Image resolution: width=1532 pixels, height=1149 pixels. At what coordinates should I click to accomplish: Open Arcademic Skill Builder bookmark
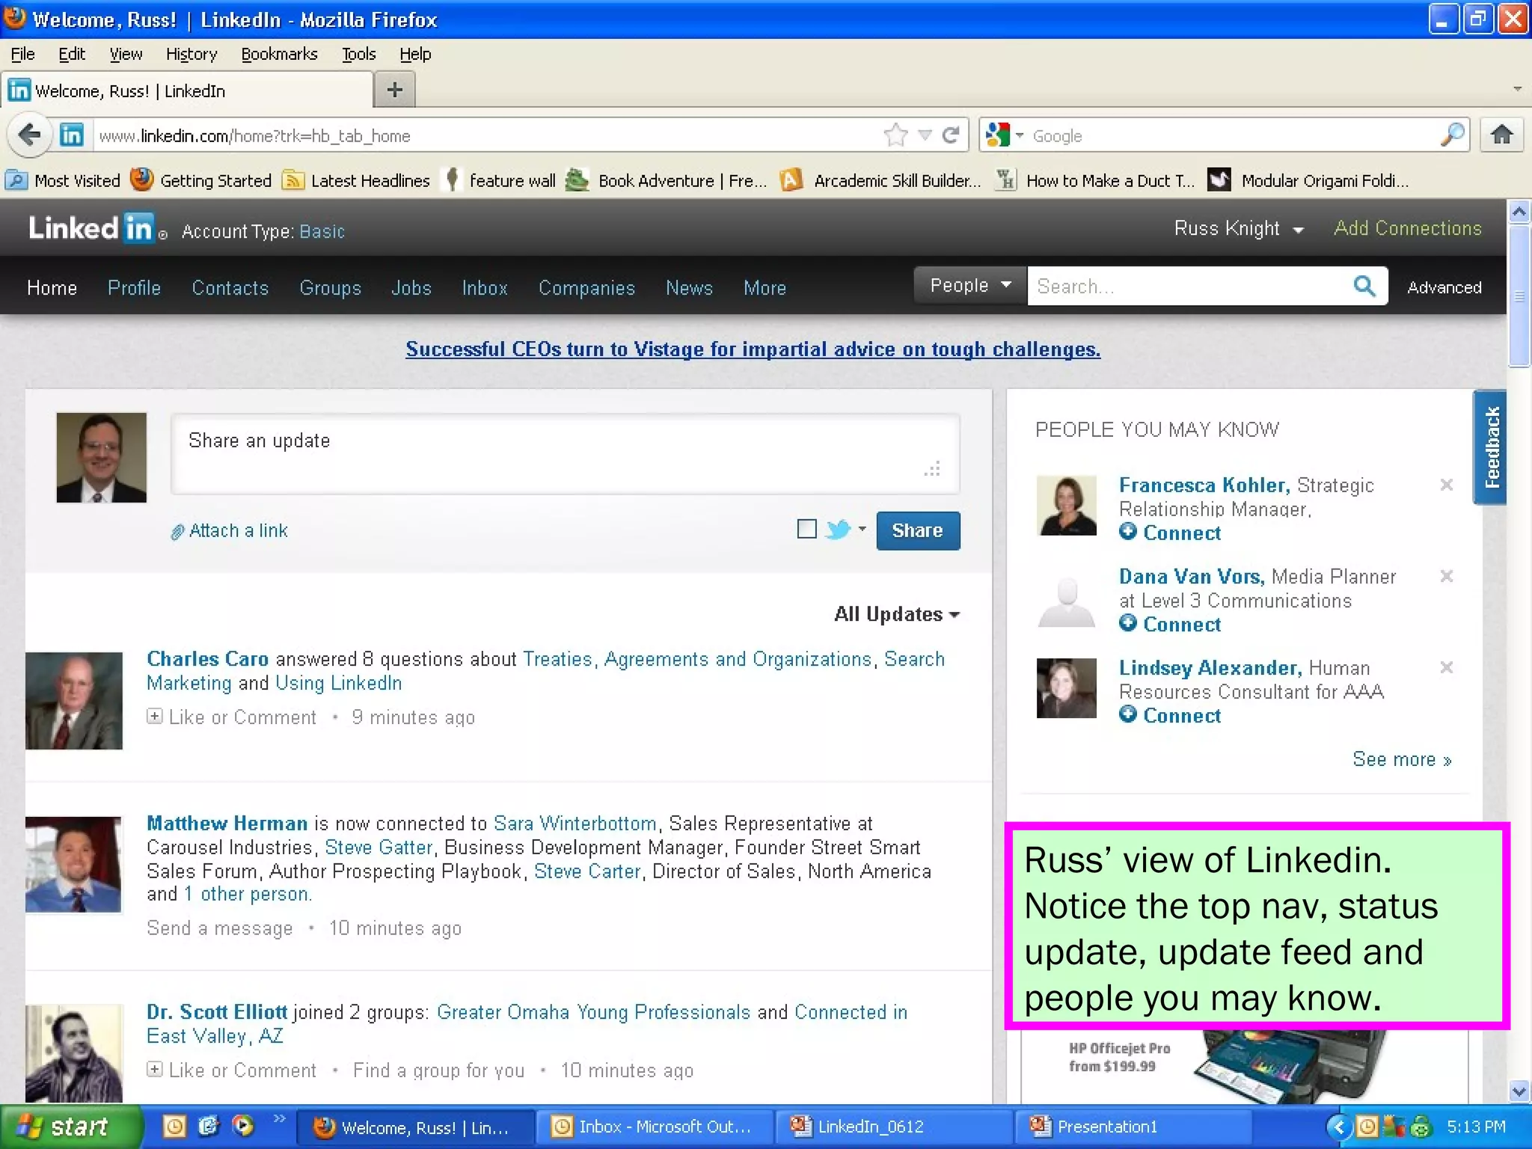[880, 180]
